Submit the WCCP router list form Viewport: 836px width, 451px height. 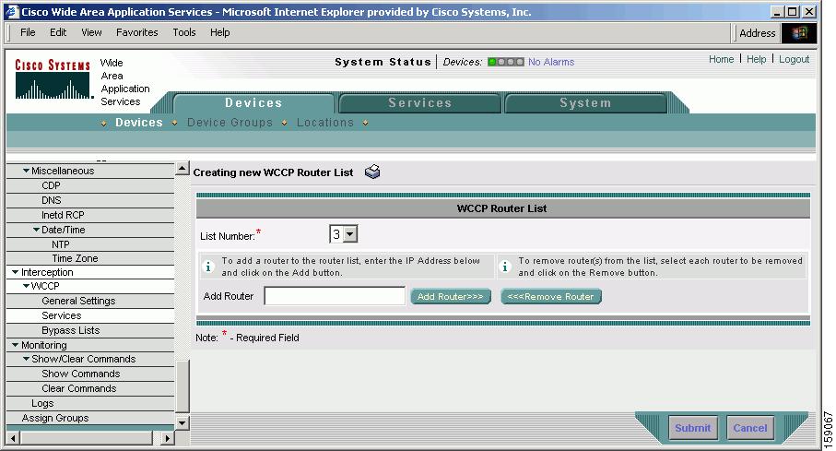tap(692, 428)
